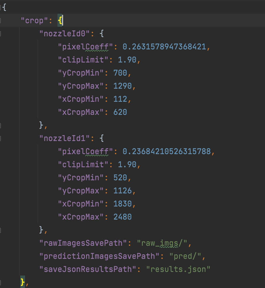The image size is (265, 288).
Task: Click the closing brace ending the nozzleId0 block
Action: tap(41, 125)
